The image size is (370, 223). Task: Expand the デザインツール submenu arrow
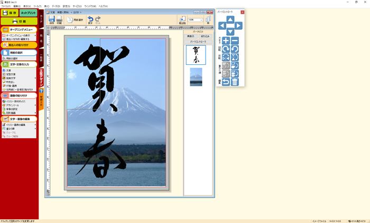pos(35,105)
